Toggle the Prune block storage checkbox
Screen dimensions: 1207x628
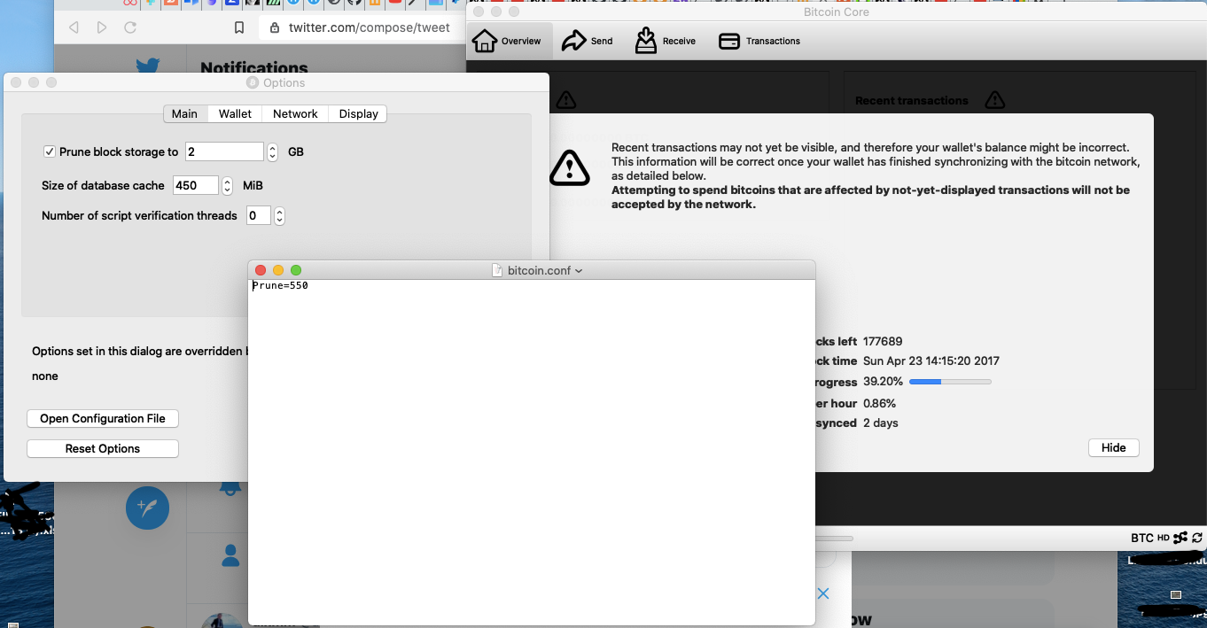pyautogui.click(x=50, y=151)
